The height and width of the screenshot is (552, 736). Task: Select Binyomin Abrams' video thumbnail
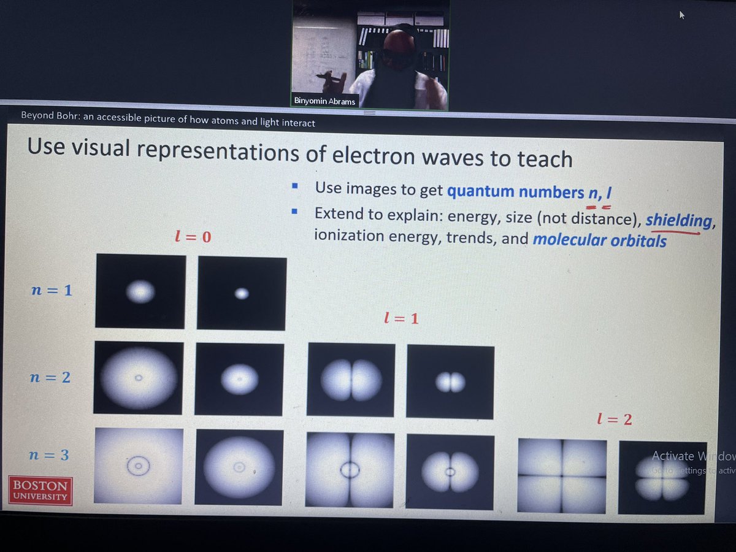point(370,55)
